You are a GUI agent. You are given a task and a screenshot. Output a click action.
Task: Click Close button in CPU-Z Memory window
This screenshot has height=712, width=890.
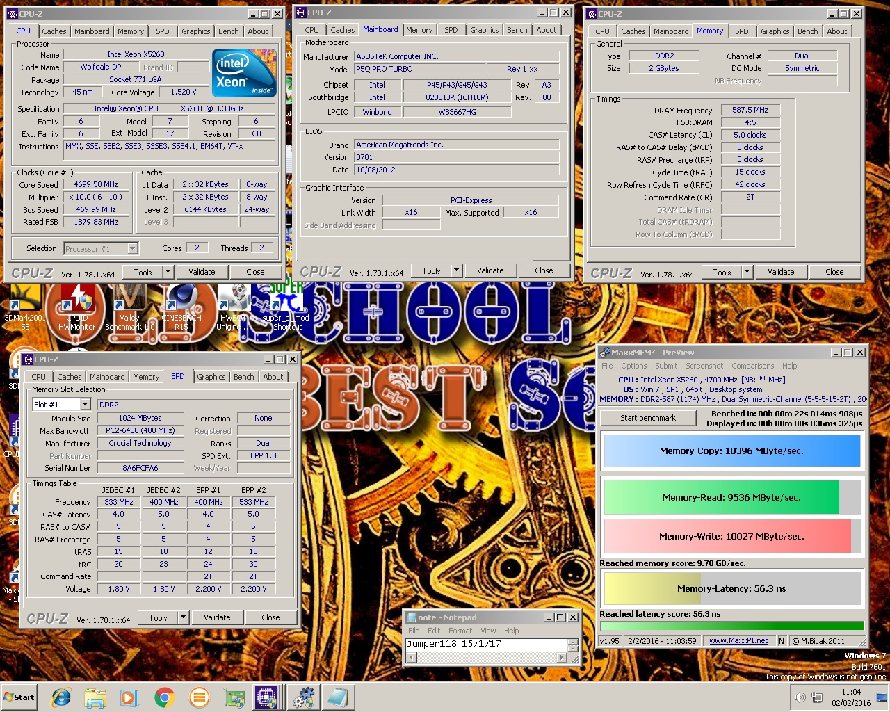click(x=834, y=272)
